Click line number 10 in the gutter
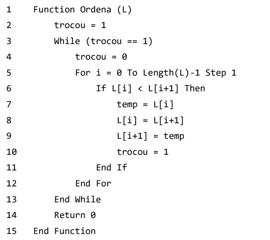 11,152
